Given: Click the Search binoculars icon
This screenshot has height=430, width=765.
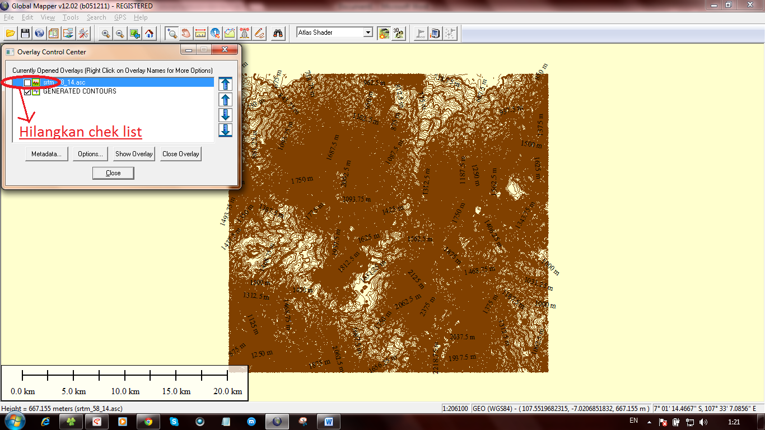Looking at the screenshot, I should [x=278, y=34].
